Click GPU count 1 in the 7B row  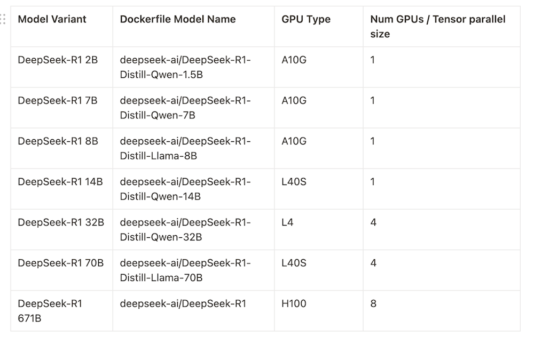point(442,108)
